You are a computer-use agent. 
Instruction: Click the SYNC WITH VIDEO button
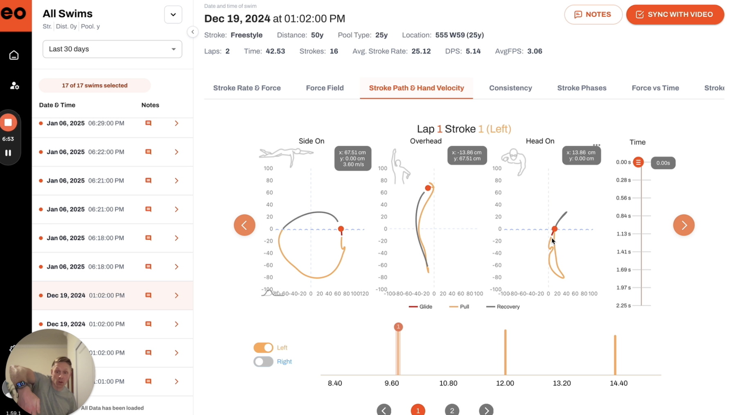[675, 14]
